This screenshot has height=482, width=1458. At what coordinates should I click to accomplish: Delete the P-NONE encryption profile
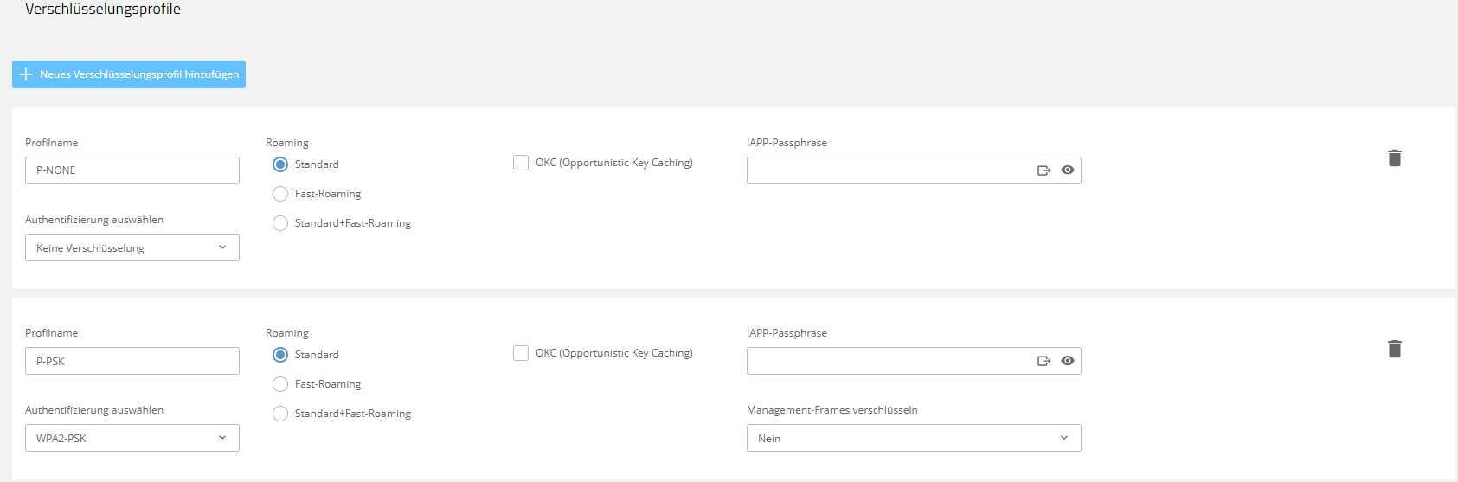pos(1394,158)
